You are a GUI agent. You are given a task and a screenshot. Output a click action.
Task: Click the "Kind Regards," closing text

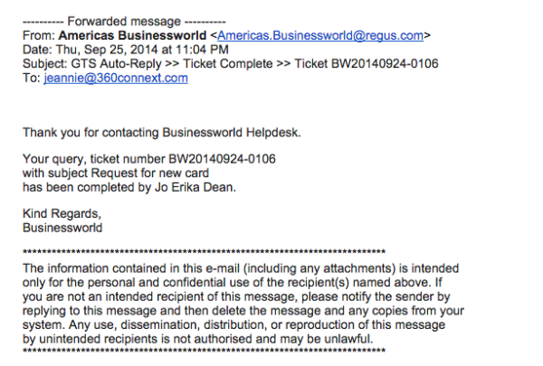[61, 215]
